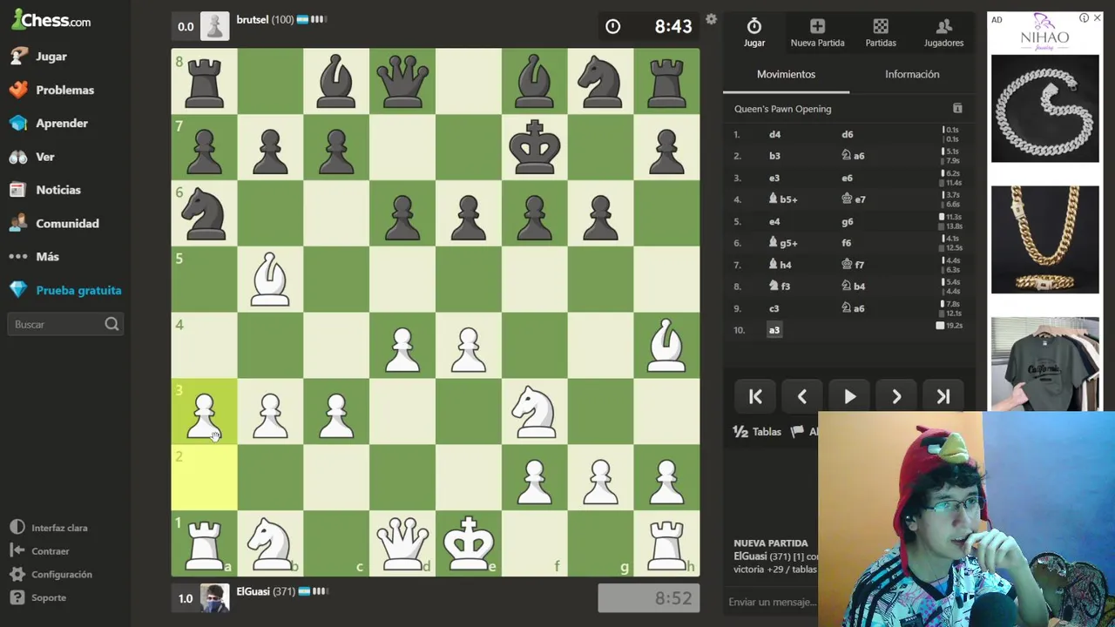Select the white rook on h1
Viewport: 1115px width, 627px height.
point(666,543)
